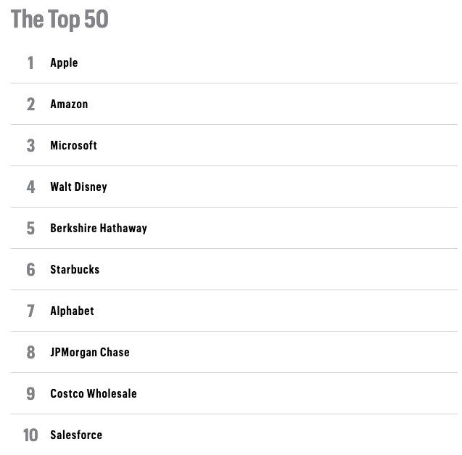Click the Berkshire Hathaway link
This screenshot has height=455, width=462.
pos(98,228)
